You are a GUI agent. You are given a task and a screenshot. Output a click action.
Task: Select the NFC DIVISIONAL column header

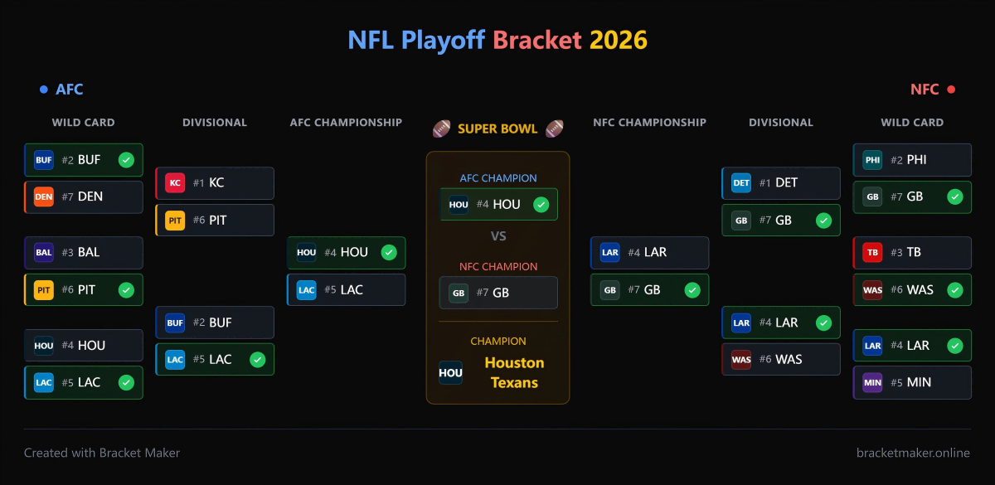[x=780, y=122]
